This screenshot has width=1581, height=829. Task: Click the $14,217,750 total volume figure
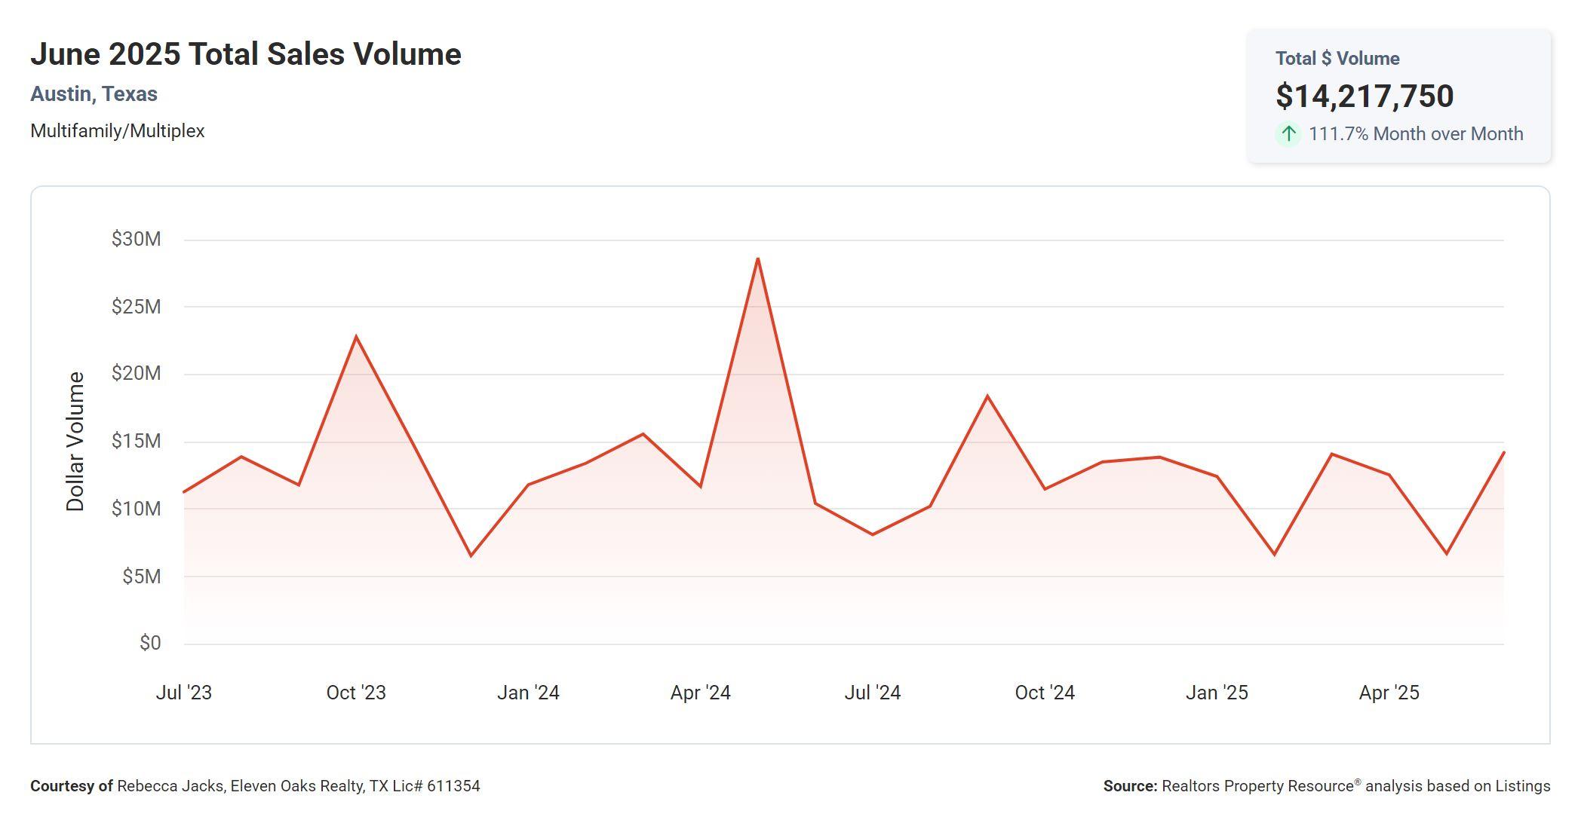1364,96
